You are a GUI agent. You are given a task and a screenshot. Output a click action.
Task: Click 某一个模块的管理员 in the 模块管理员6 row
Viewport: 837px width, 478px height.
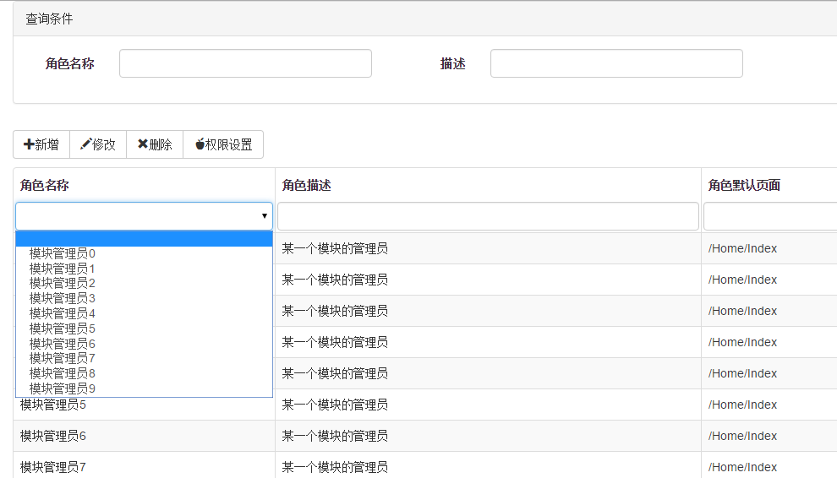(335, 437)
